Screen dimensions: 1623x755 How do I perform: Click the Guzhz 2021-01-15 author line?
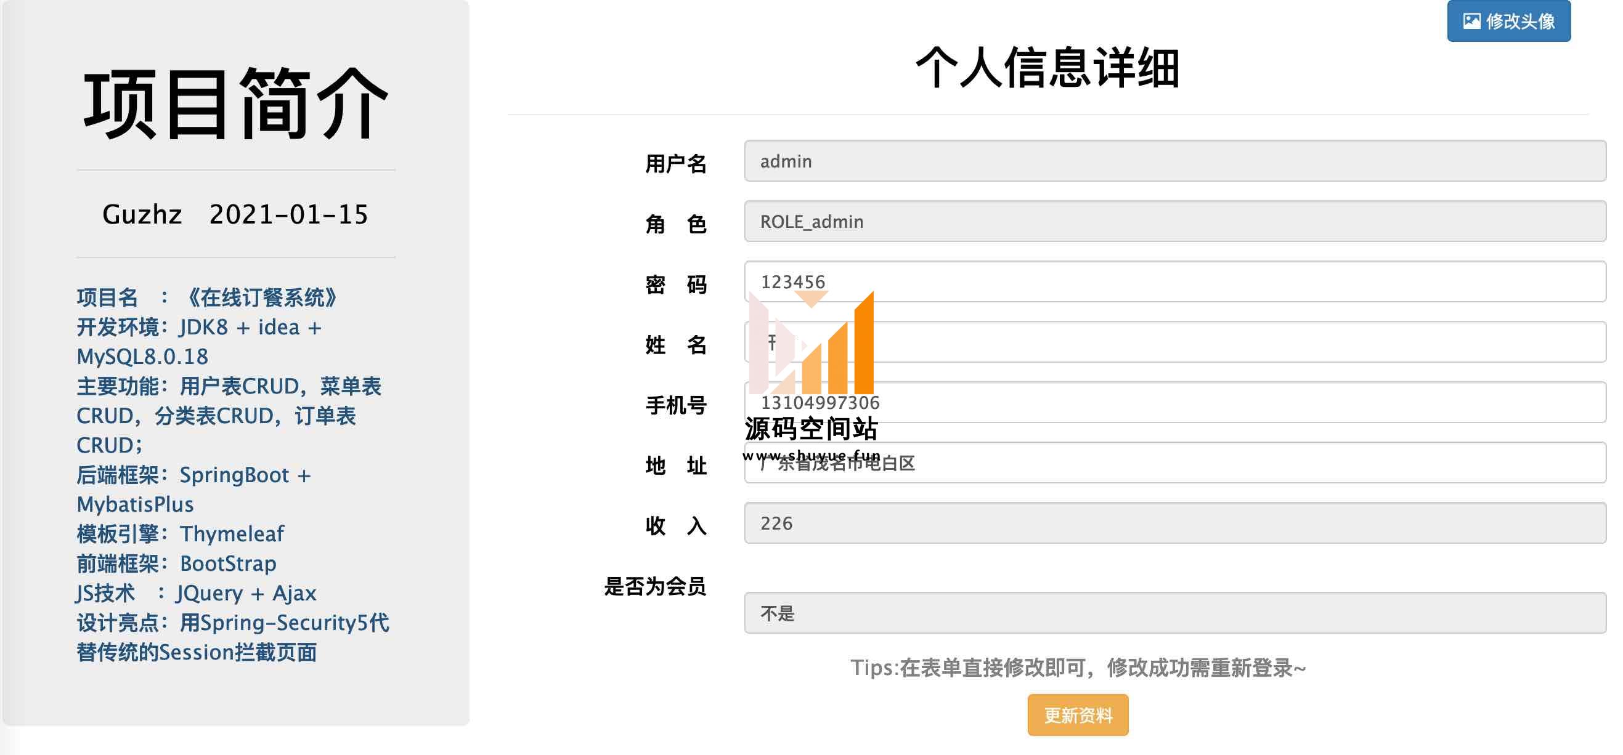(x=235, y=215)
